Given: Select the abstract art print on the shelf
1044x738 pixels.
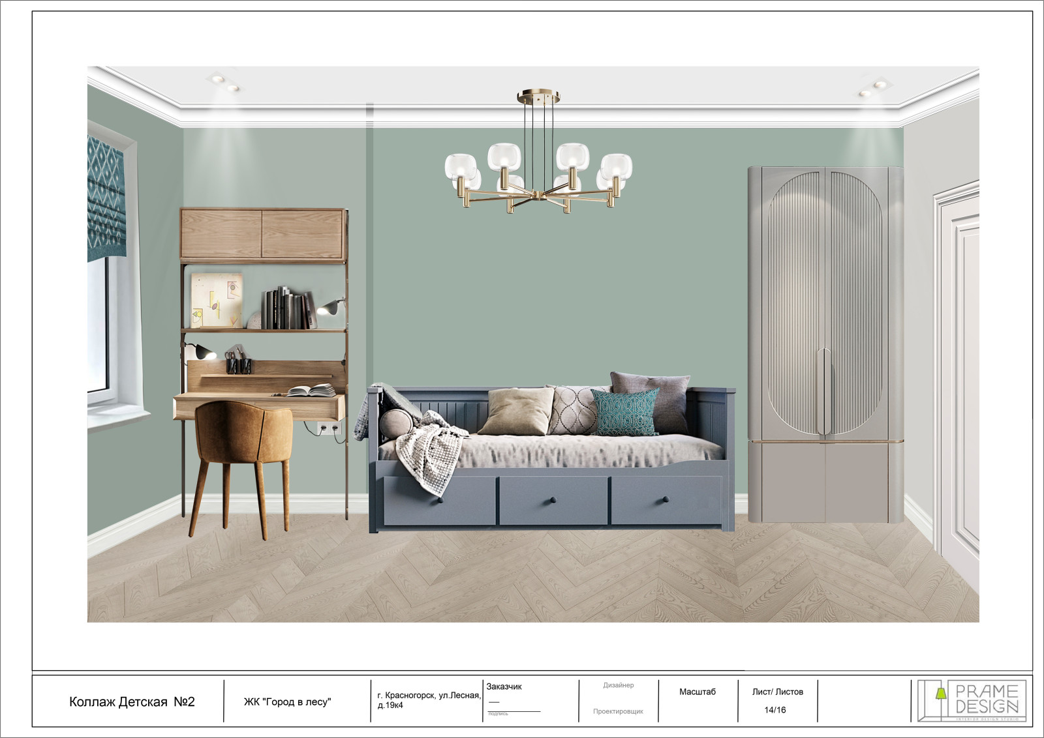Looking at the screenshot, I should point(217,301).
